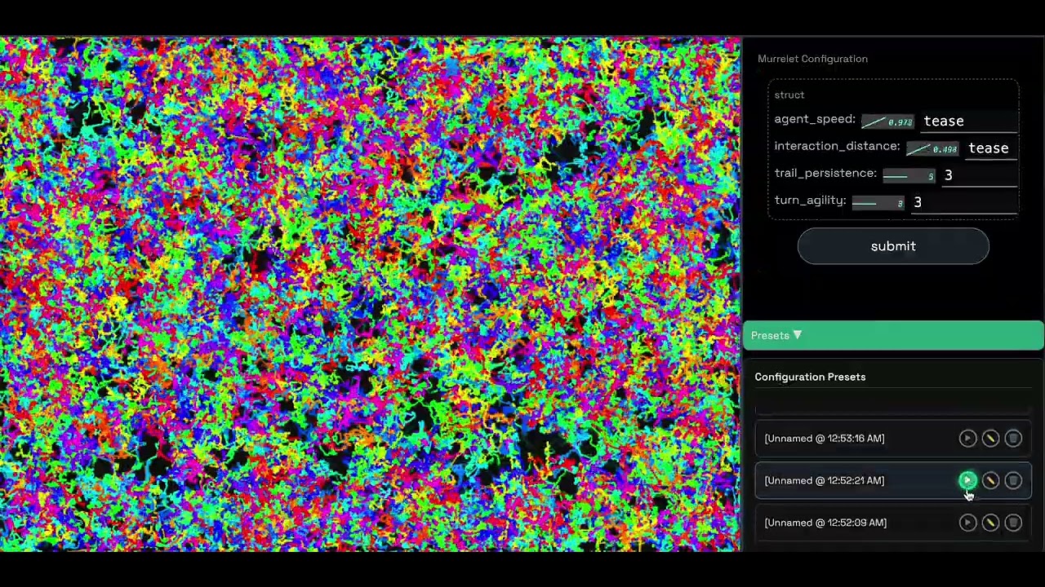Collapse the Presets section header

(893, 336)
